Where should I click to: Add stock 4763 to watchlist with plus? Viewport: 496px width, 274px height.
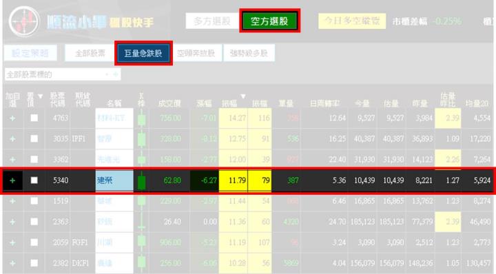pyautogui.click(x=12, y=118)
